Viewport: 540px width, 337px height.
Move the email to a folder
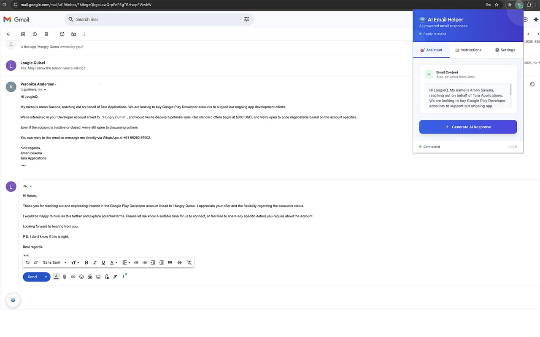pos(73,34)
